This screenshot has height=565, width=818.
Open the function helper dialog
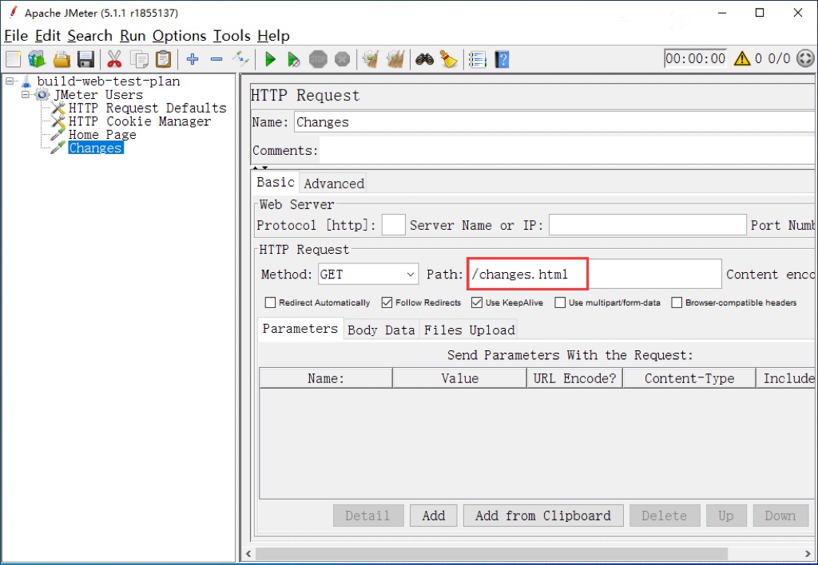click(x=478, y=59)
